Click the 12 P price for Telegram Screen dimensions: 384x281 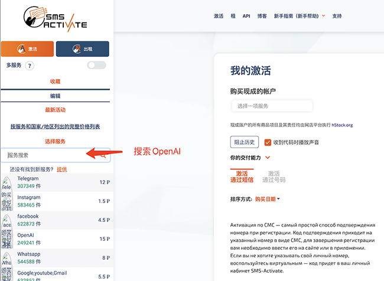click(x=105, y=182)
